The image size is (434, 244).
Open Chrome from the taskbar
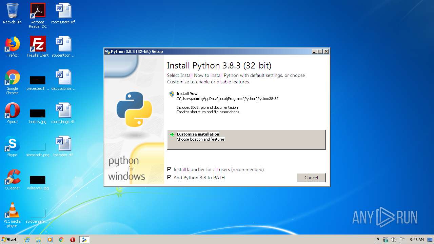[x=61, y=240]
